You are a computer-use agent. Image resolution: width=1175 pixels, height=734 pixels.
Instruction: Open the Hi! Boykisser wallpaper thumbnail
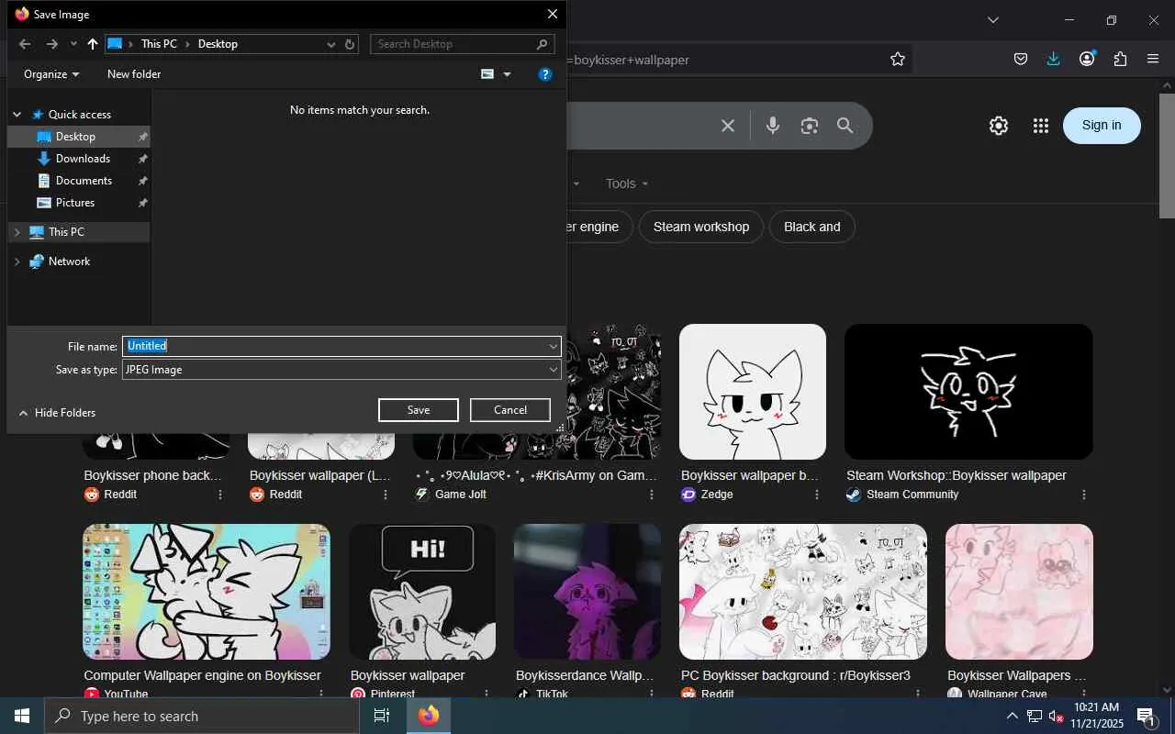(x=422, y=592)
